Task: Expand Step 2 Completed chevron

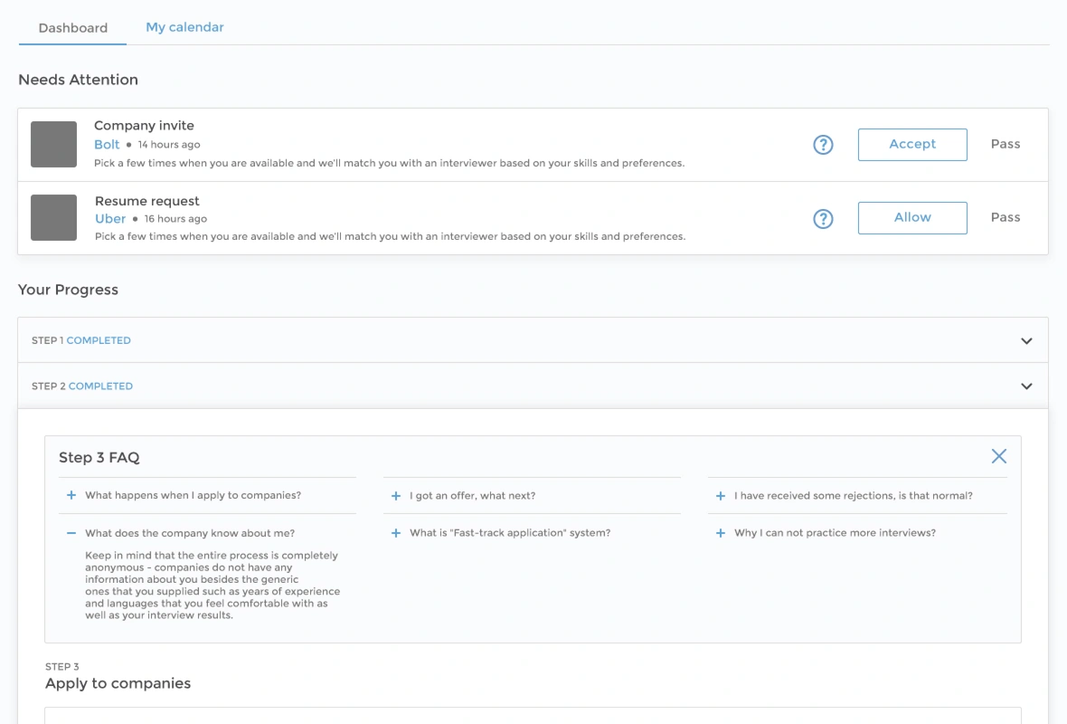Action: (x=1026, y=386)
